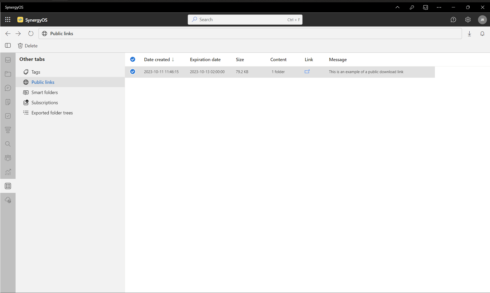The height and width of the screenshot is (293, 490).
Task: Open the JR user avatar menu
Action: click(482, 20)
